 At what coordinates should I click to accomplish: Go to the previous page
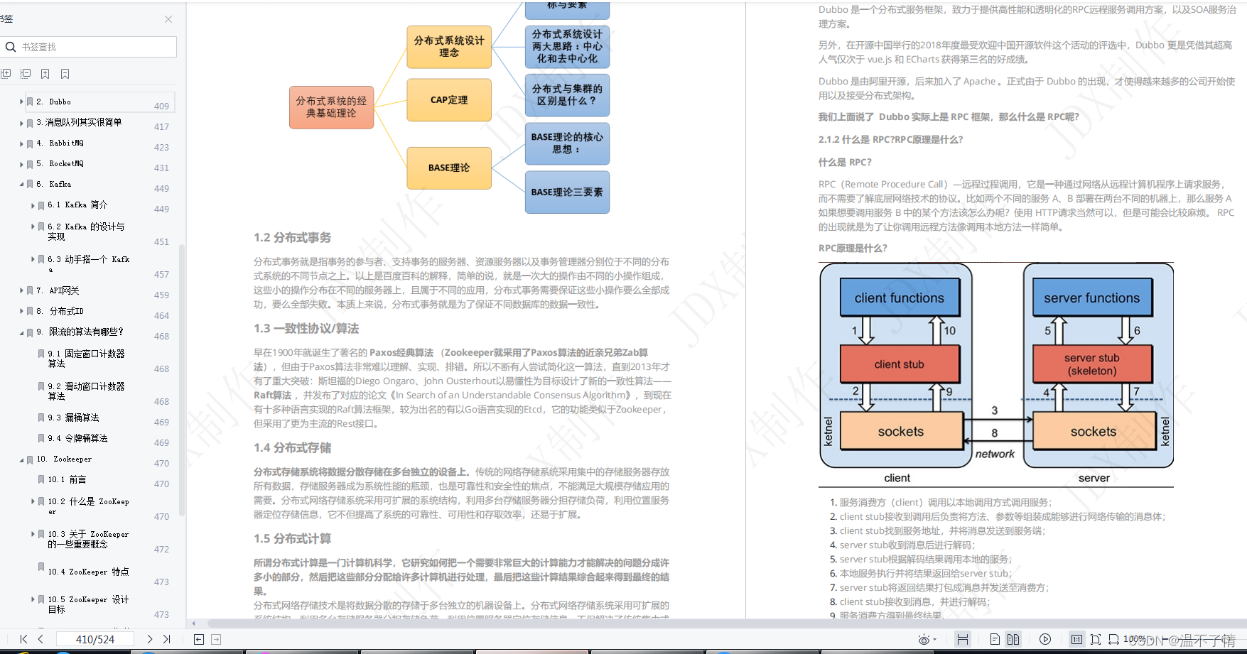coord(41,639)
